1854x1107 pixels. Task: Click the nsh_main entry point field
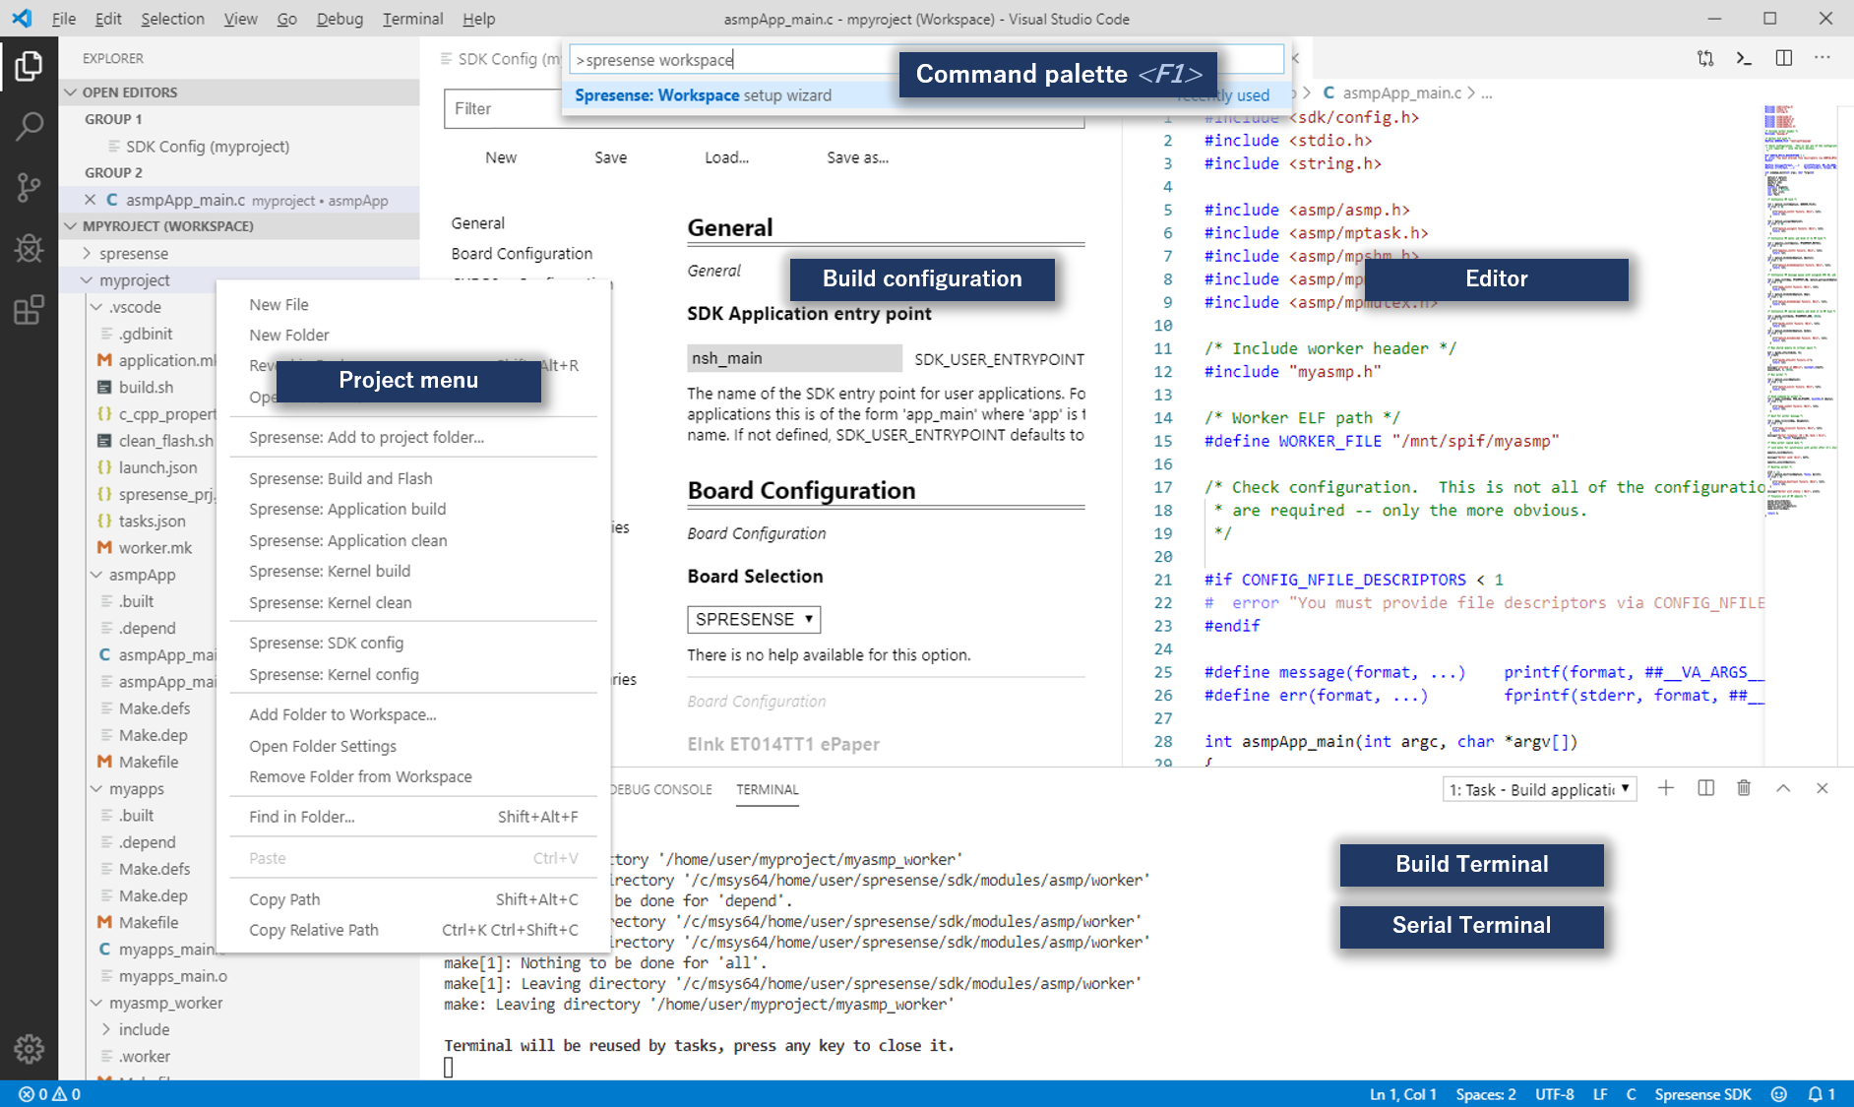[x=793, y=358]
